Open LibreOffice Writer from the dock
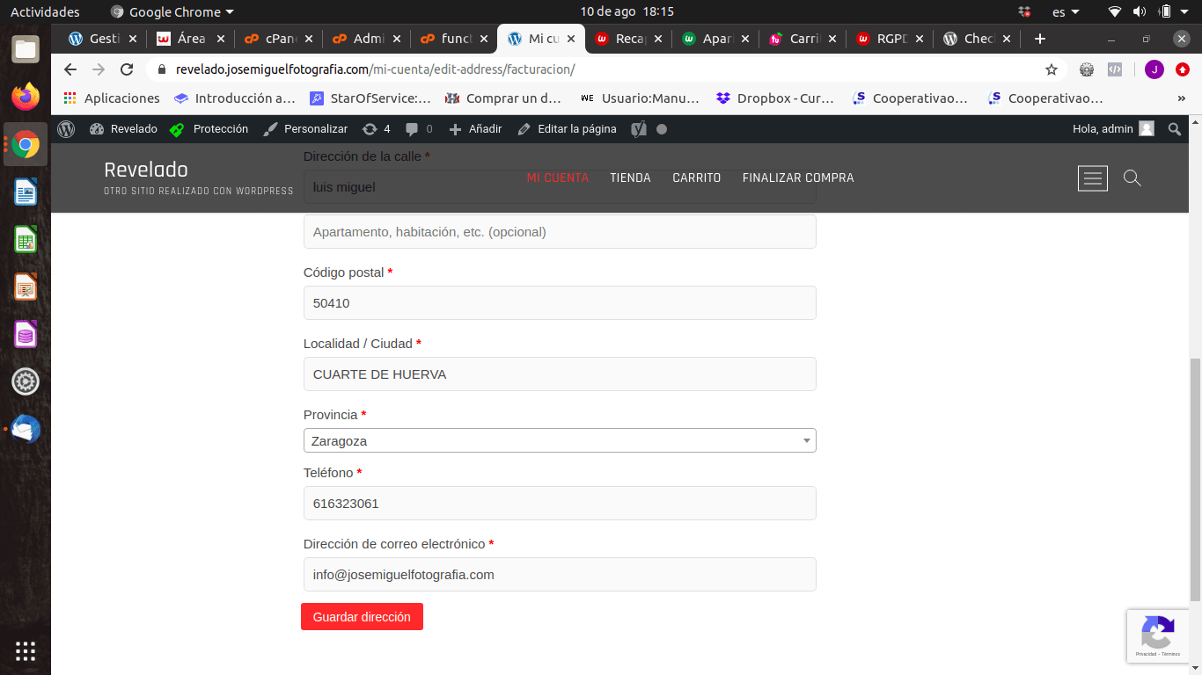Screen dimensions: 1202x675 (26, 192)
